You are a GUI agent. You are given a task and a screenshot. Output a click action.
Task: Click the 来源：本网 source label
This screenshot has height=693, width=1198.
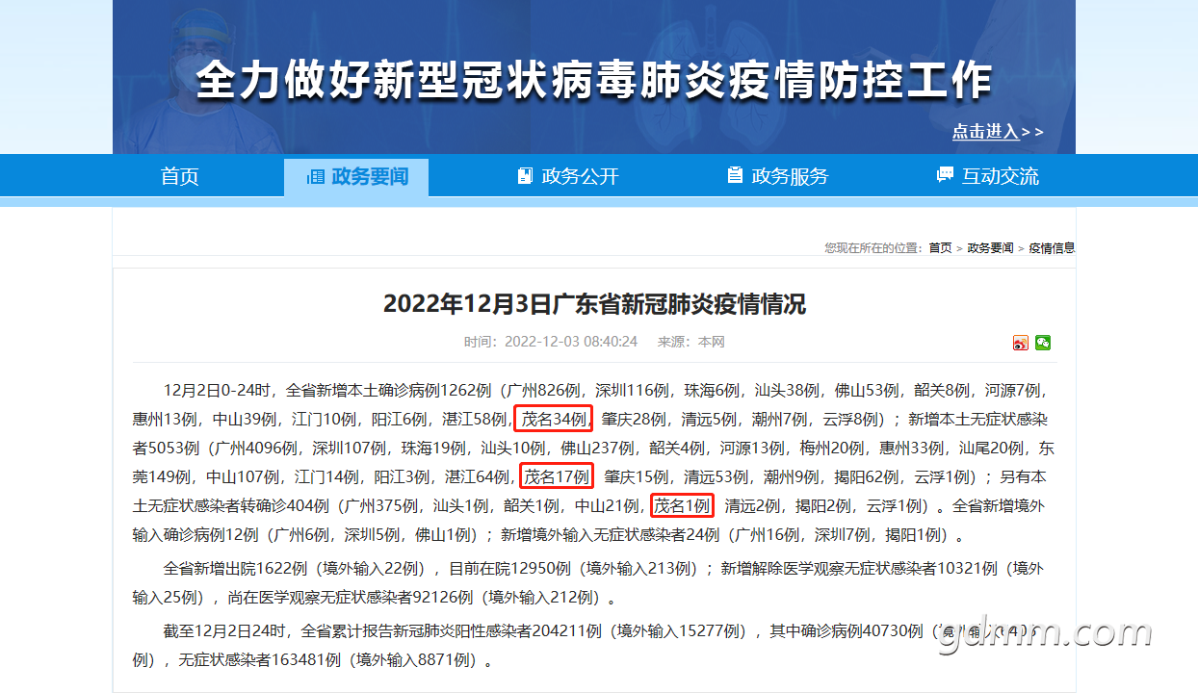(x=690, y=342)
